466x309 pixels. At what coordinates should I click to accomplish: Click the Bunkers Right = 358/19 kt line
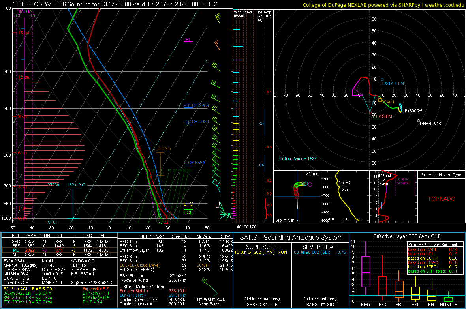tap(153, 291)
